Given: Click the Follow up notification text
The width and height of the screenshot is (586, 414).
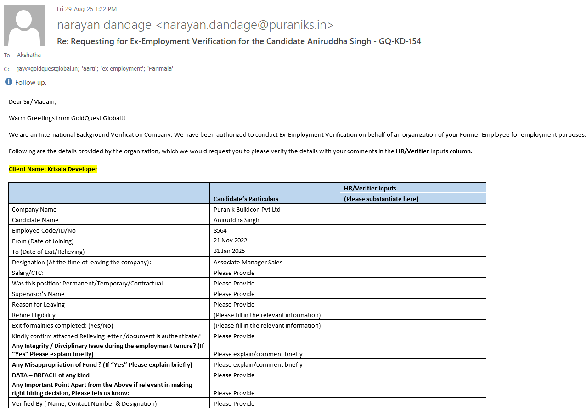Looking at the screenshot, I should coord(31,83).
